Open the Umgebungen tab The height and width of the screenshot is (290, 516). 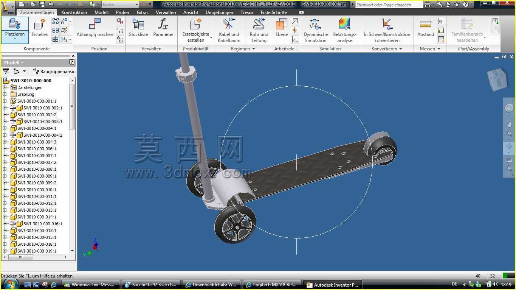coord(219,12)
